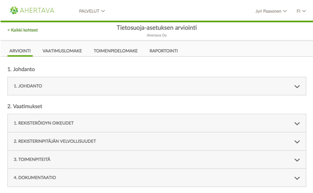The width and height of the screenshot is (313, 193).
Task: Click the 1. JOHDANTO row title
Action: pos(28,86)
